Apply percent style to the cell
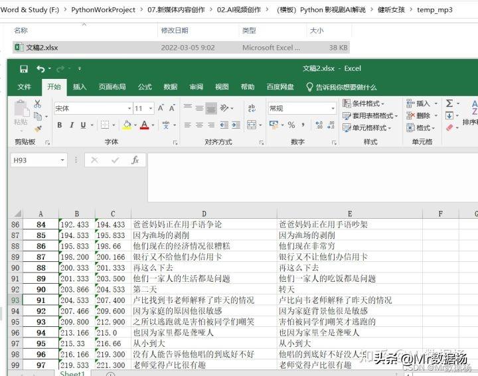The image size is (478, 376). [x=291, y=125]
